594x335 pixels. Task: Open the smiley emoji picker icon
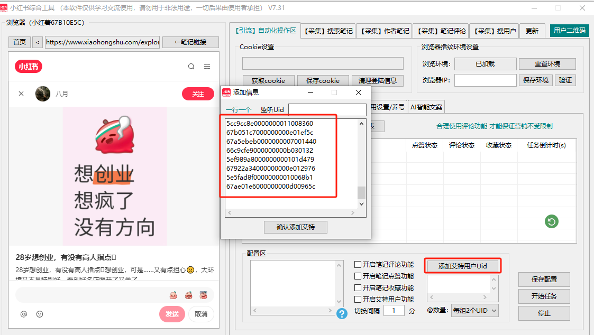click(40, 314)
